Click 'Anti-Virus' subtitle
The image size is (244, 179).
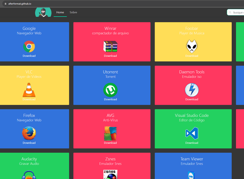[x=110, y=120]
